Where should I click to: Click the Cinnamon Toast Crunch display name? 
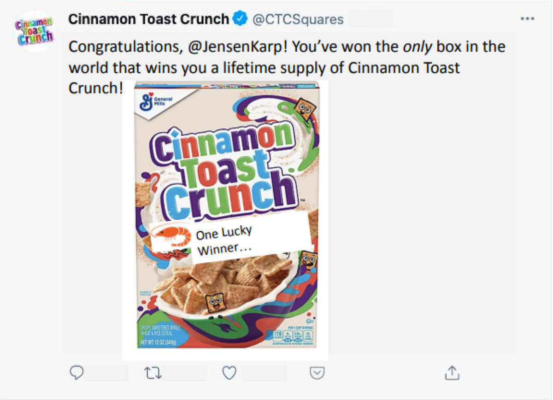[x=148, y=19]
